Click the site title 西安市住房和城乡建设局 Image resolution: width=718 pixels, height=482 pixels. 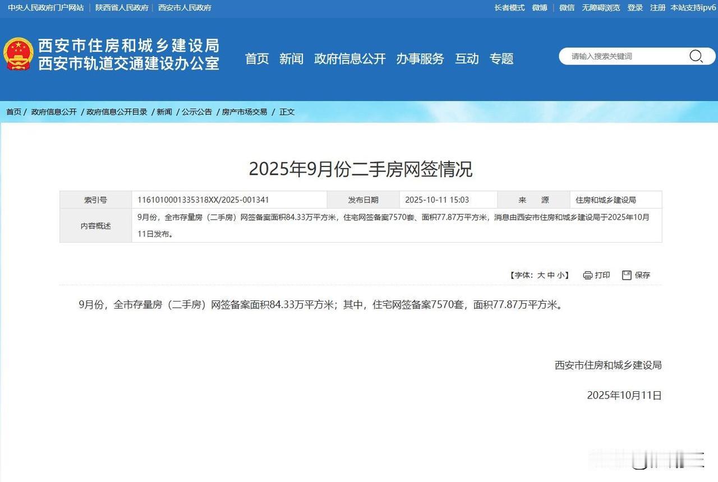(128, 45)
